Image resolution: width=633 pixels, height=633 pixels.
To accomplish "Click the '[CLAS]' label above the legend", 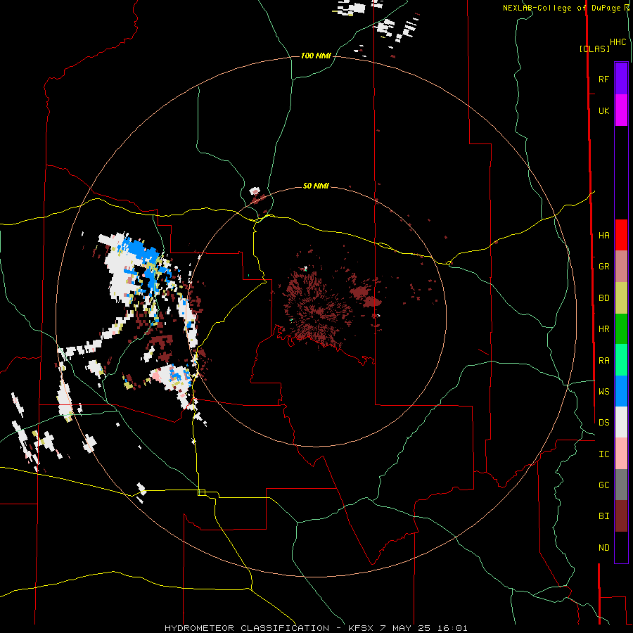I will coord(594,49).
